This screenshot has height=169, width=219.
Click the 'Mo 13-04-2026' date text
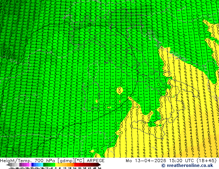point(146,161)
